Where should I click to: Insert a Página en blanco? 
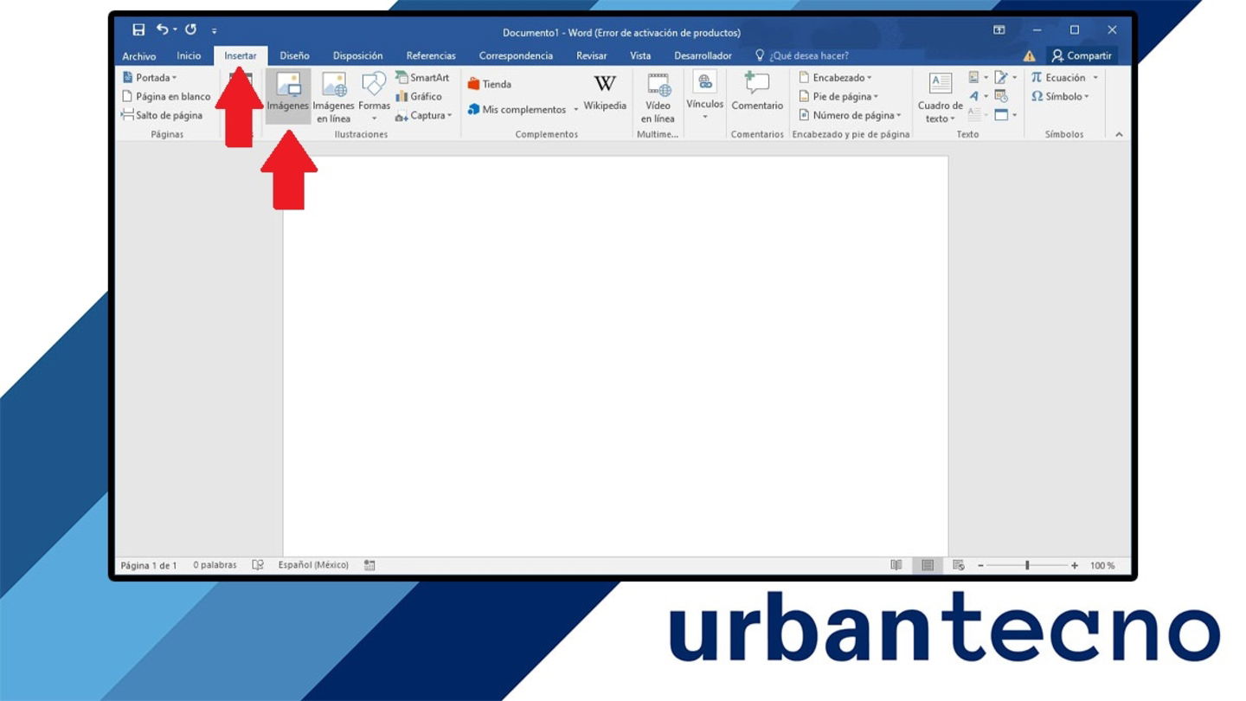click(166, 96)
